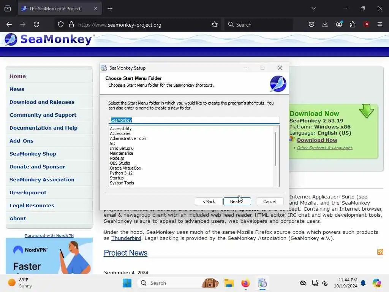The width and height of the screenshot is (389, 292).
Task: Open File Explorer from taskbar
Action: 229,283
